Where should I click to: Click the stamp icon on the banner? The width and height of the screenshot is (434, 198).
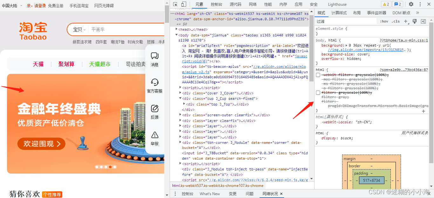pos(83,143)
